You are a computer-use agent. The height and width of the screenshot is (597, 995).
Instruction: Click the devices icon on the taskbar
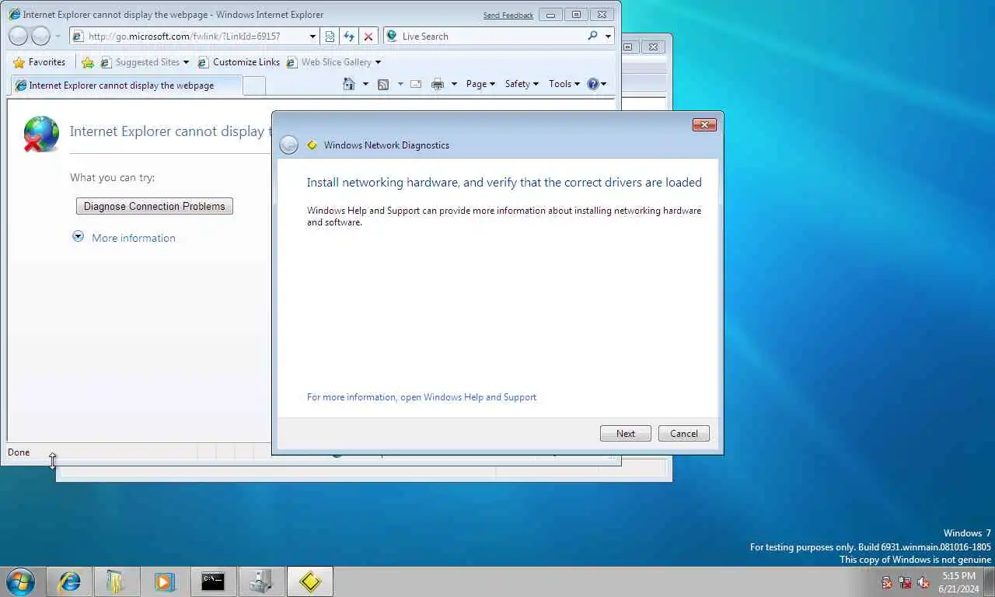261,581
